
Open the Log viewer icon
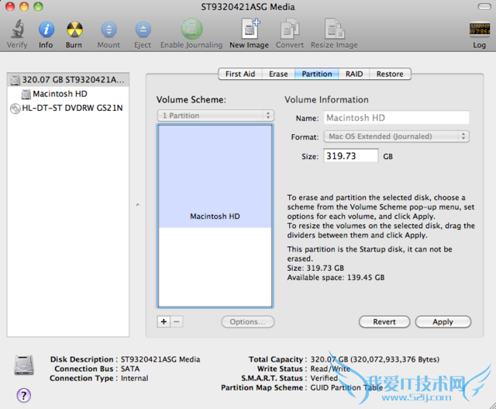click(x=479, y=30)
